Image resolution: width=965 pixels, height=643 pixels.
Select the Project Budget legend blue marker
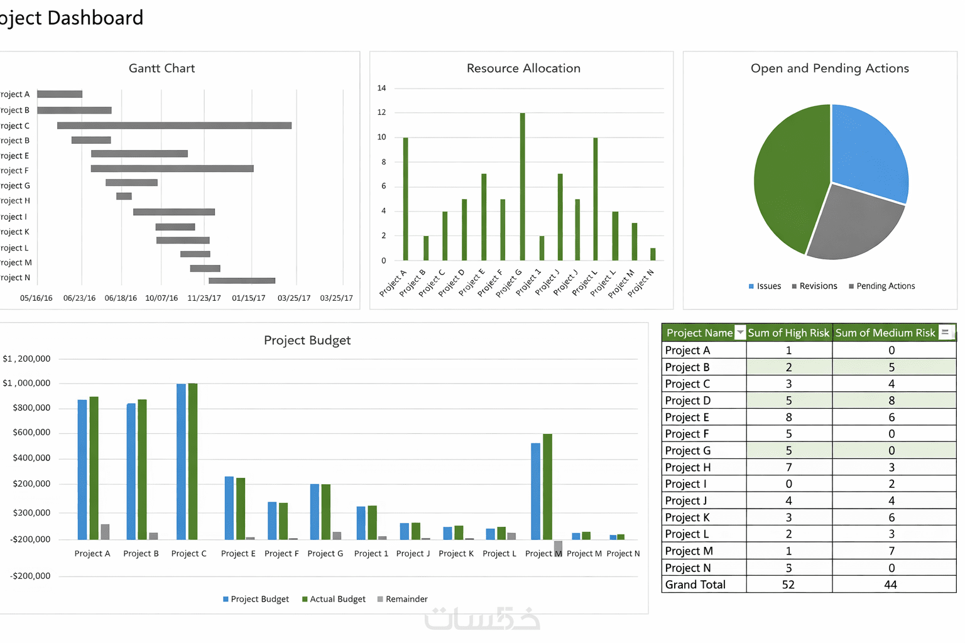tap(226, 599)
